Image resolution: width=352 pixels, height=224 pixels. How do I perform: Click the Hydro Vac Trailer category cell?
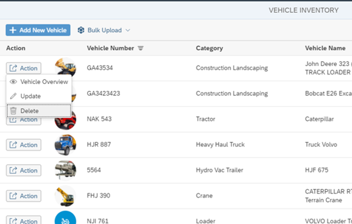pyautogui.click(x=220, y=170)
